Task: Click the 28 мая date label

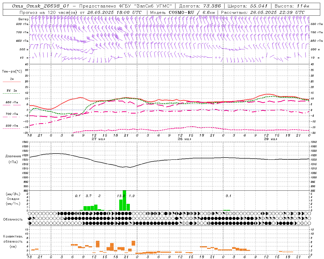Action: point(184,139)
